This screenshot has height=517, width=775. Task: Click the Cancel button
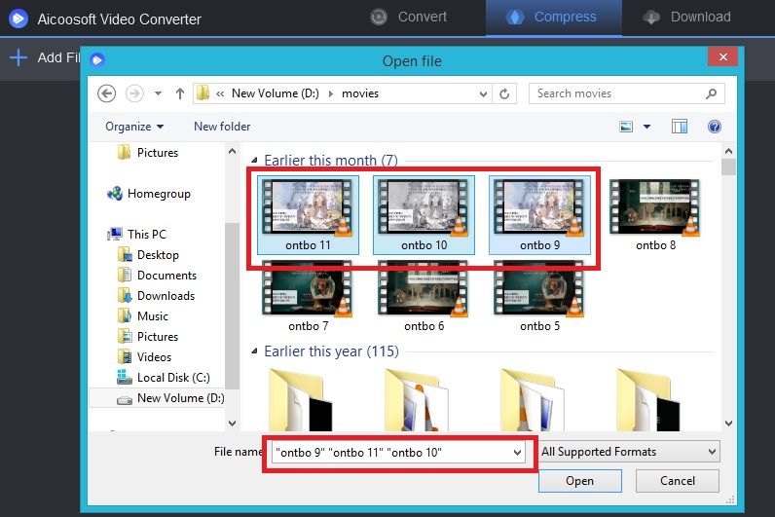pos(677,481)
